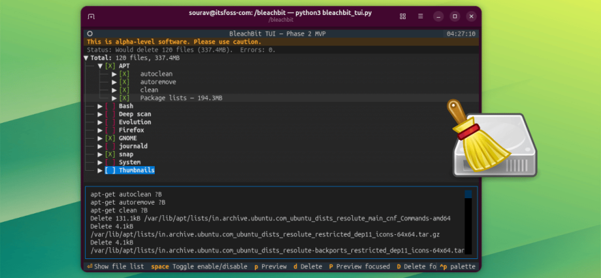This screenshot has width=601, height=278.
Task: Expand the Evolution group arrow
Action: pyautogui.click(x=100, y=122)
